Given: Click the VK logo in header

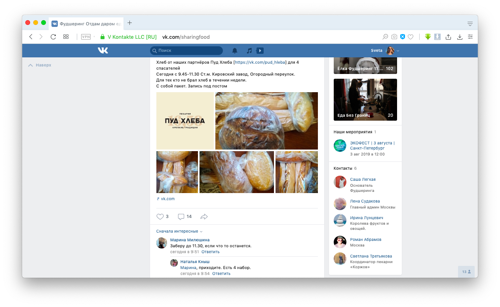Looking at the screenshot, I should (x=103, y=51).
